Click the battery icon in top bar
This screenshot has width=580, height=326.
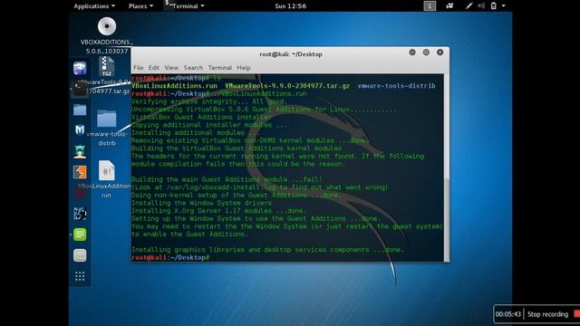[x=493, y=5]
